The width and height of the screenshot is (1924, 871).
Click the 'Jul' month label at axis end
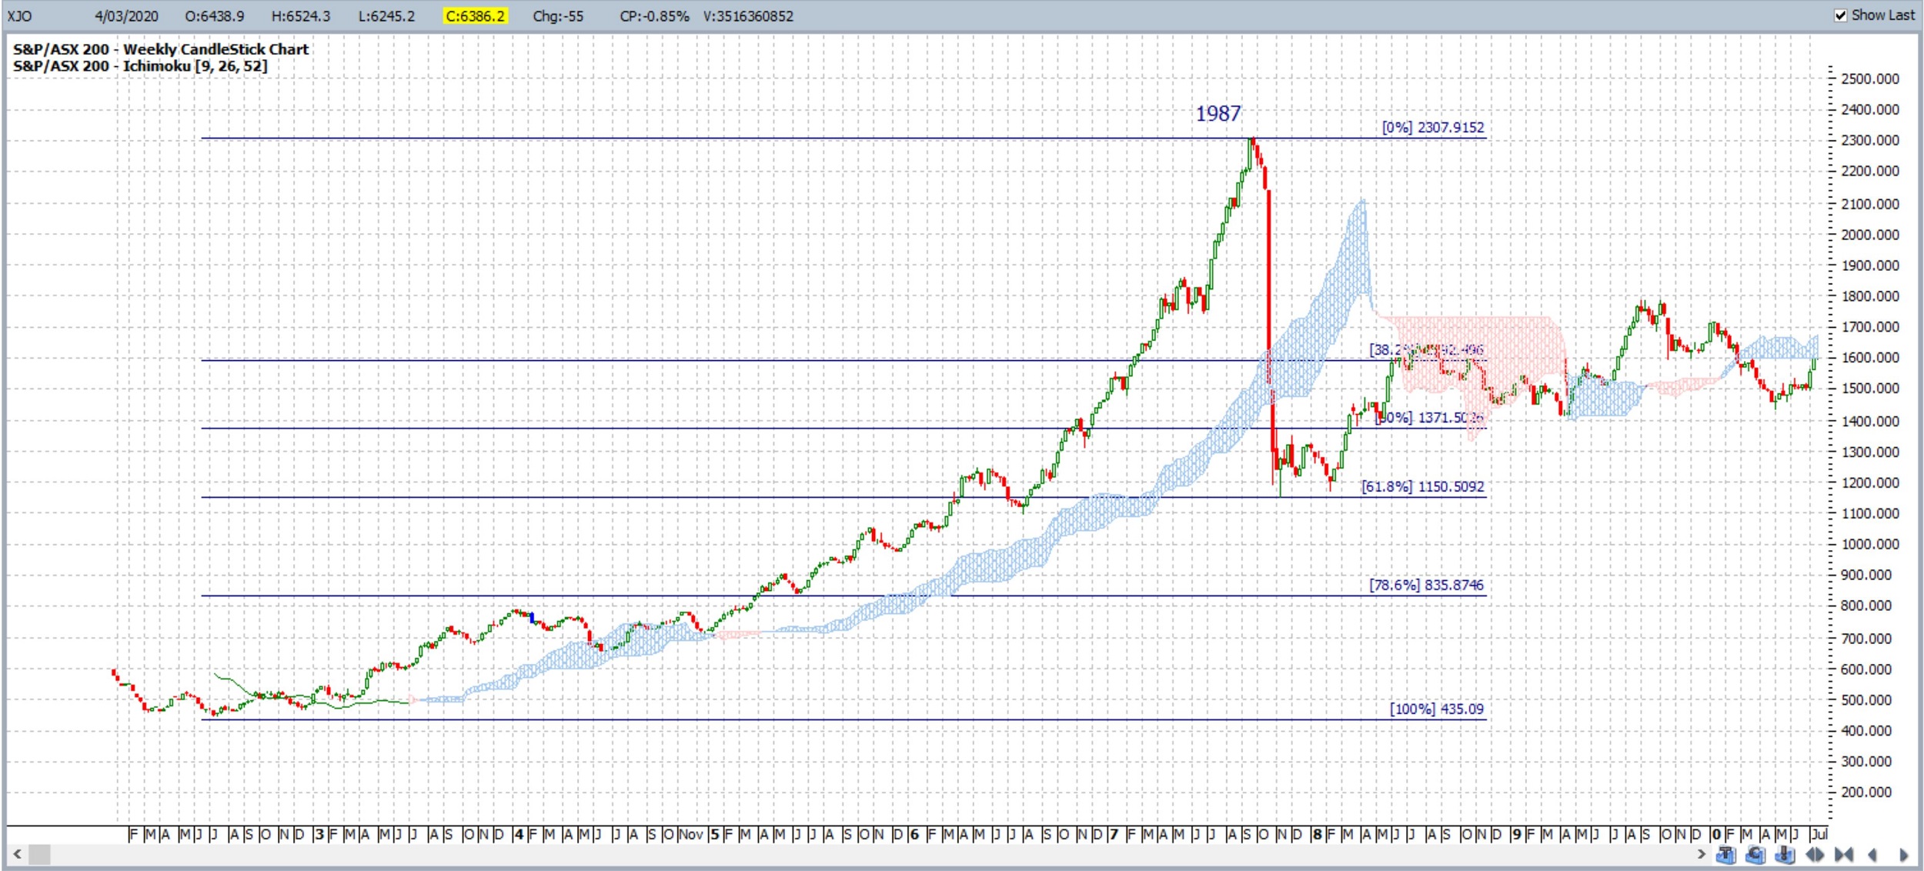[1819, 834]
